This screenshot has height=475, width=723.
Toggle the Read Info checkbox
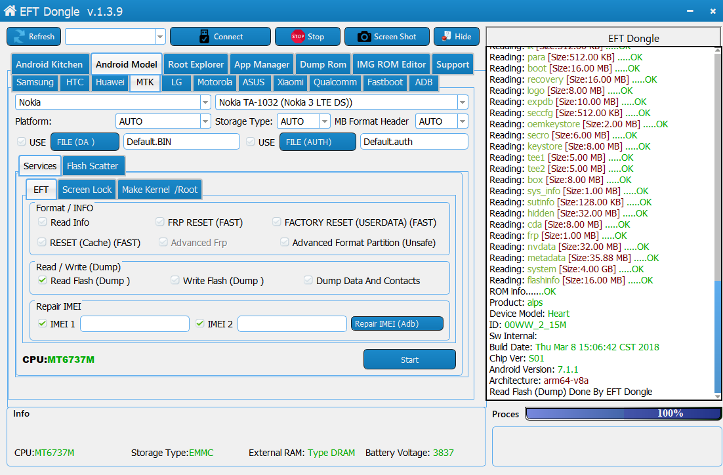[43, 222]
